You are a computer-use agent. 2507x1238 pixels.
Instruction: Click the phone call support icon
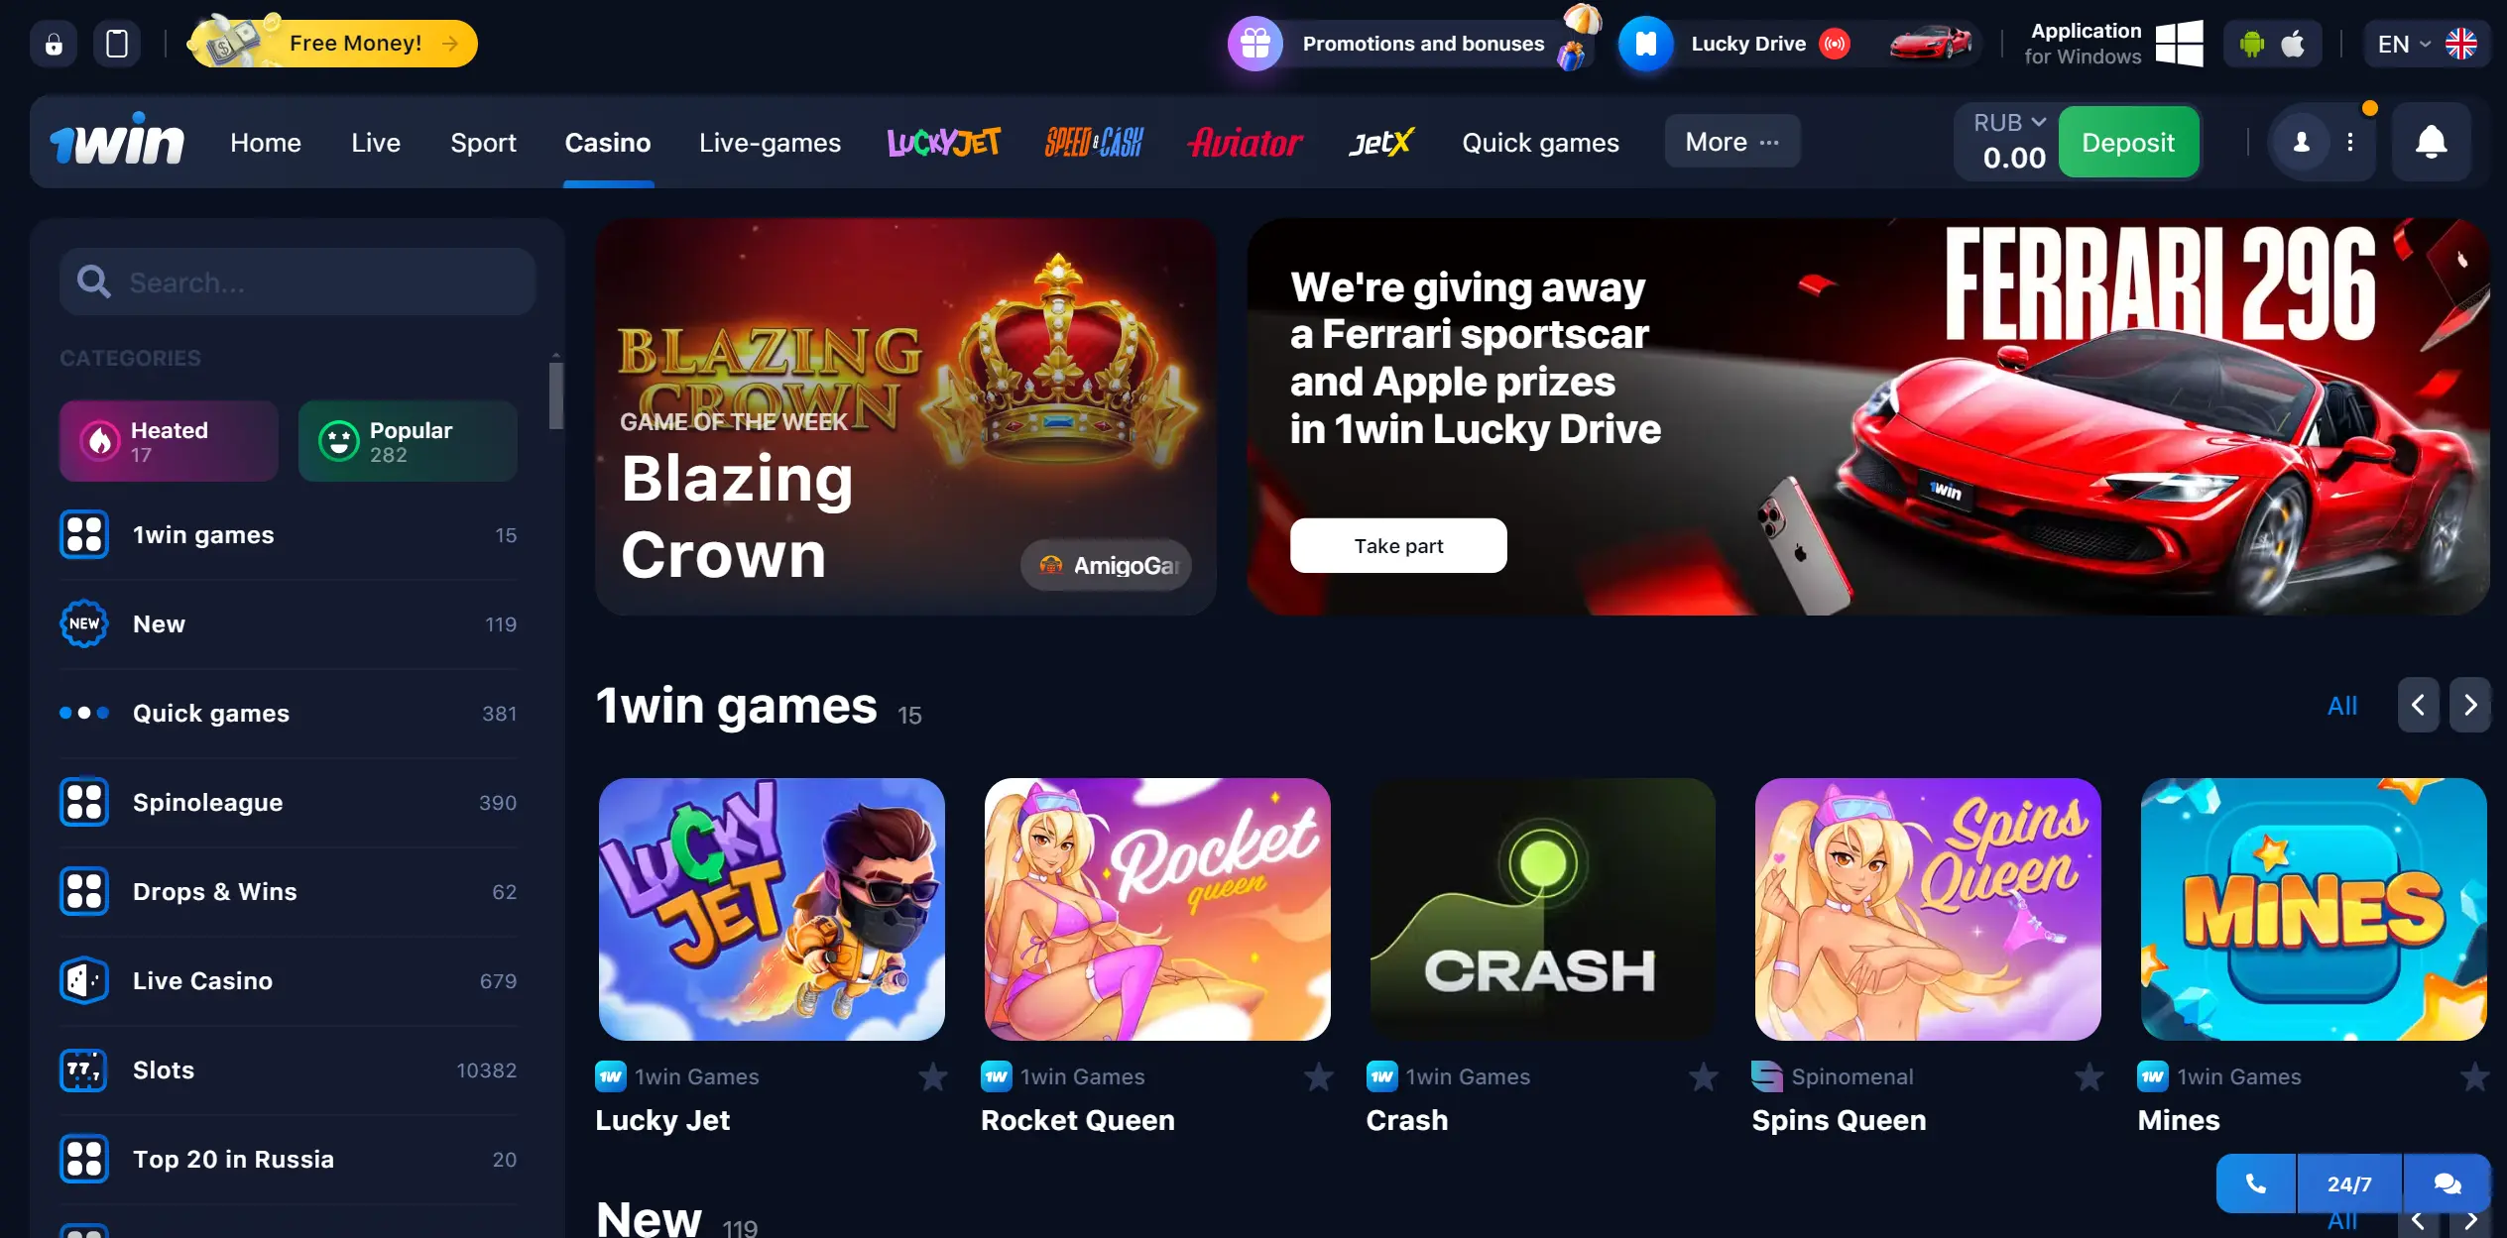point(2255,1183)
